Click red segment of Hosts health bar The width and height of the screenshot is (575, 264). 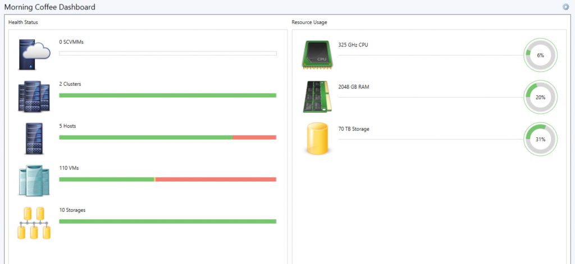coord(254,137)
